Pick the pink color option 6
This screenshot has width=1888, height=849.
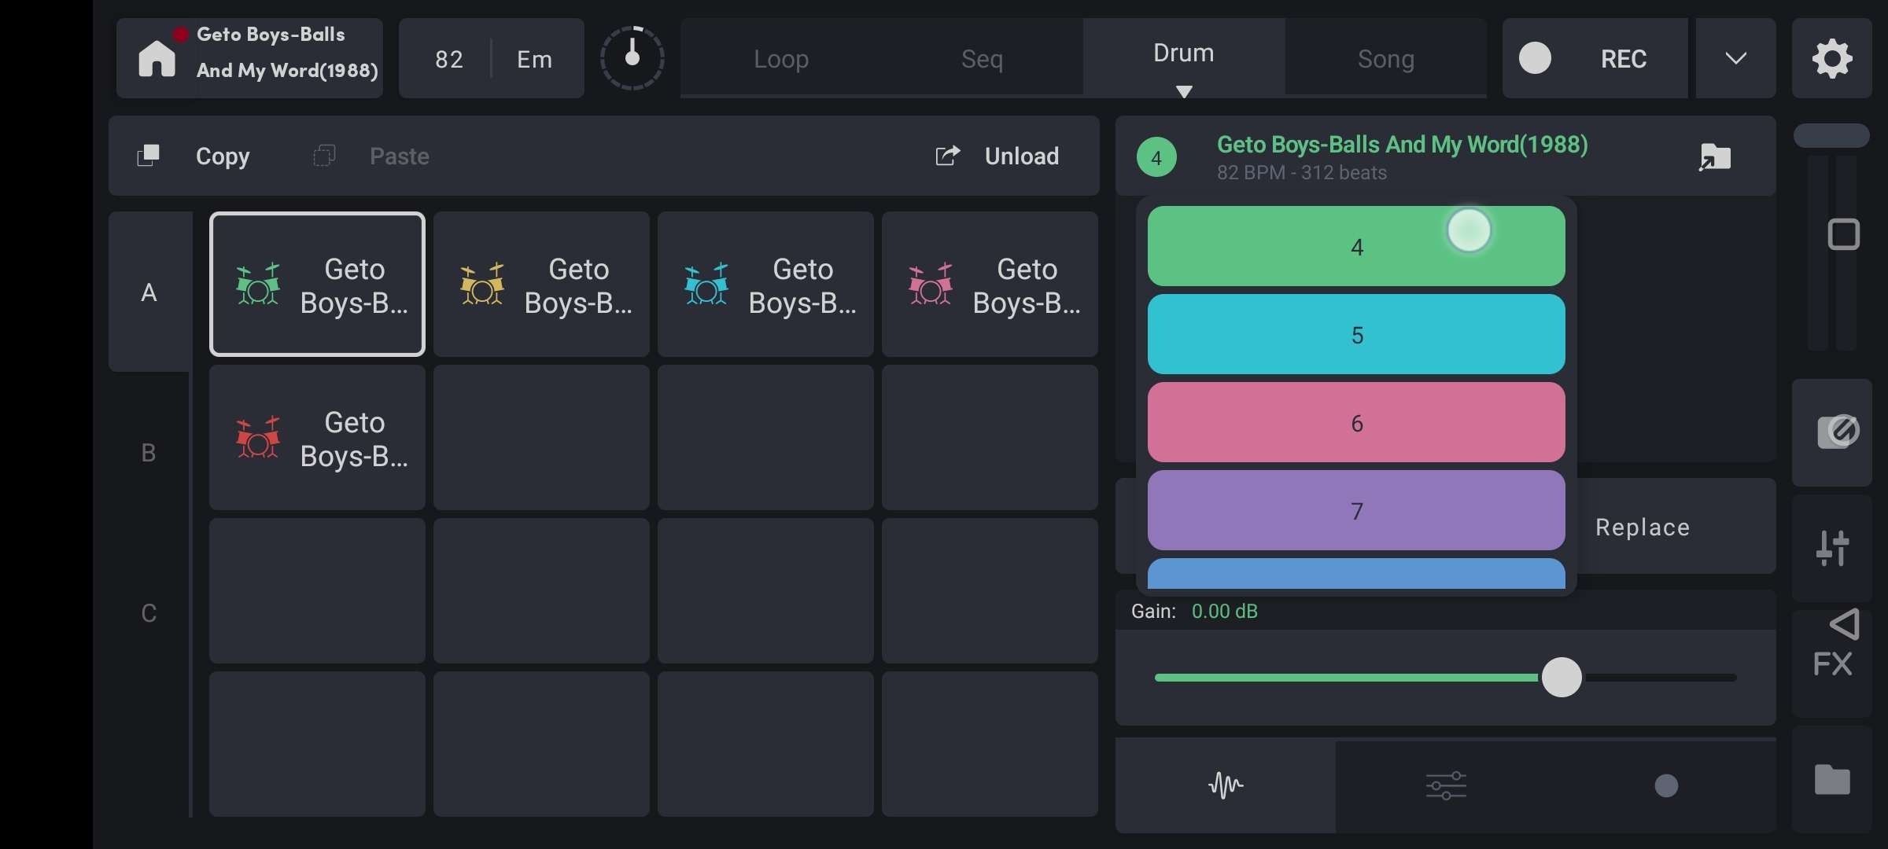point(1356,422)
